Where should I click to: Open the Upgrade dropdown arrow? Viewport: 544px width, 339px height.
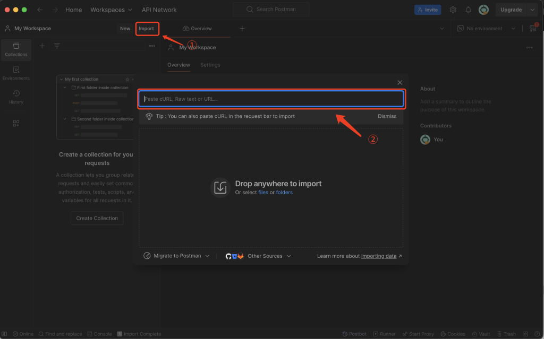(x=532, y=10)
